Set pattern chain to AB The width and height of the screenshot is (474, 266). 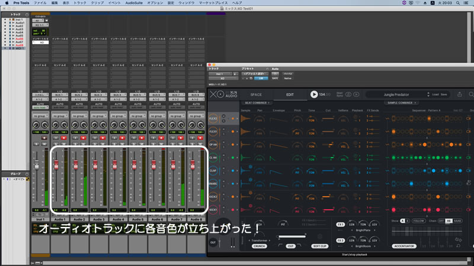click(449, 220)
